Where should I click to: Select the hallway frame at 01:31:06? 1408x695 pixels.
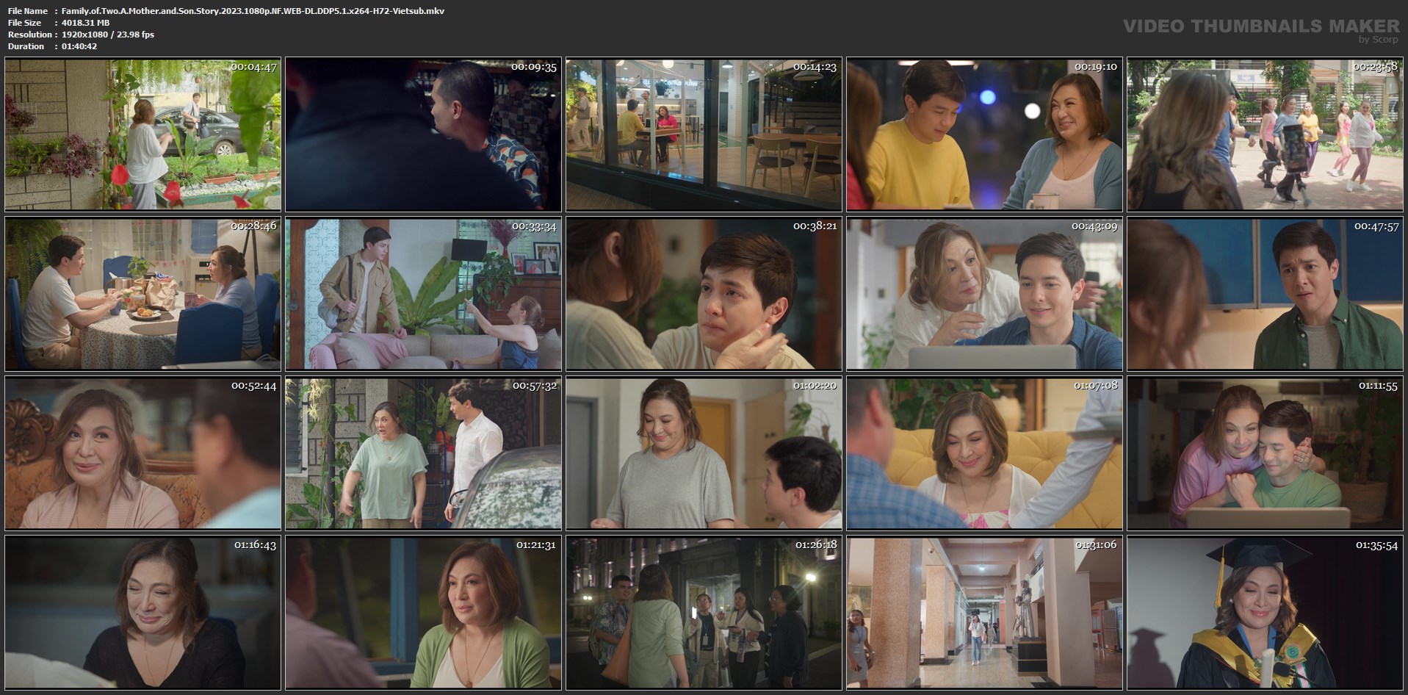984,613
